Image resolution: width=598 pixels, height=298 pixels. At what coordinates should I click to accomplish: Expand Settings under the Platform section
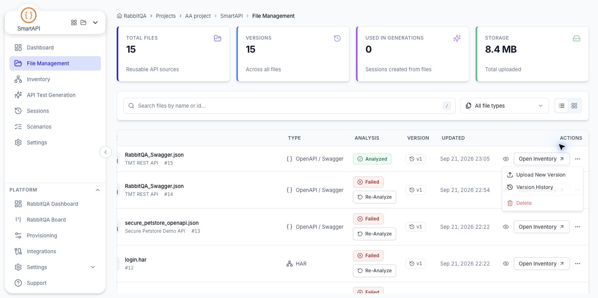(x=55, y=267)
